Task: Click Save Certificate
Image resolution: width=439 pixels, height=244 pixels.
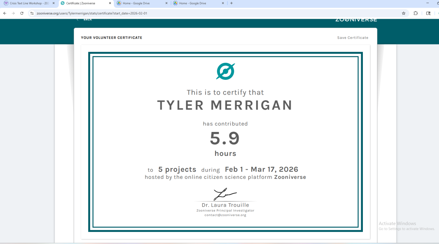Action: [x=353, y=38]
